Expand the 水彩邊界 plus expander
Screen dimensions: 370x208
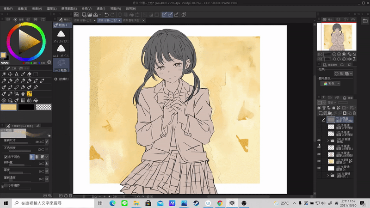pyautogui.click(x=2, y=187)
